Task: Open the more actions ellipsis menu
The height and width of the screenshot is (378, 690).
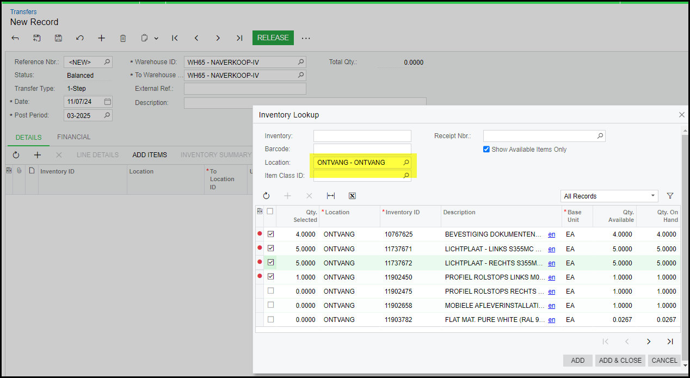Action: pyautogui.click(x=306, y=38)
